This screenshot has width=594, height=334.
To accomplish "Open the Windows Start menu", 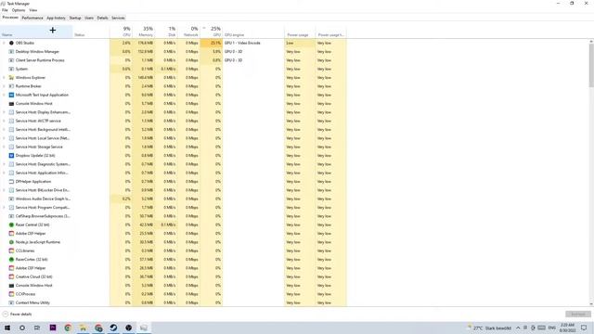I will (x=7, y=328).
